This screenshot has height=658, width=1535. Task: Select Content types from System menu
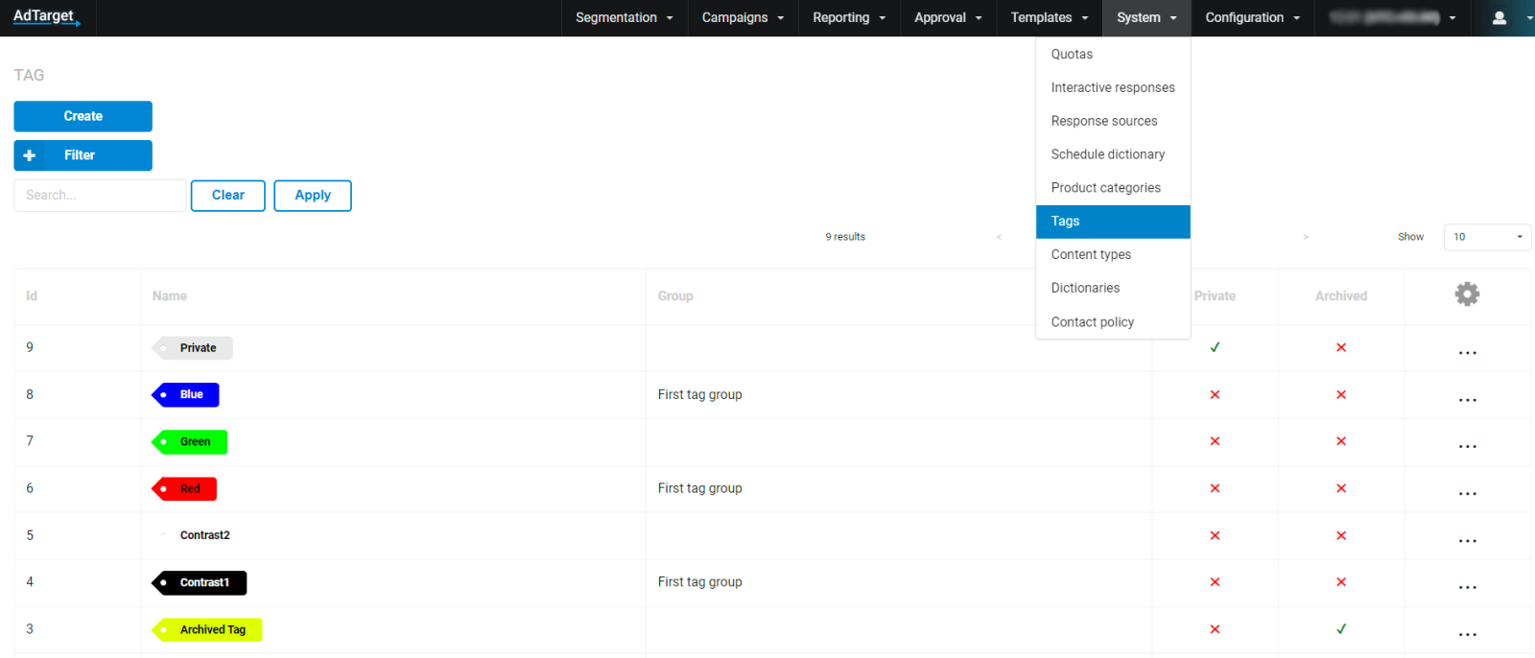[1091, 254]
